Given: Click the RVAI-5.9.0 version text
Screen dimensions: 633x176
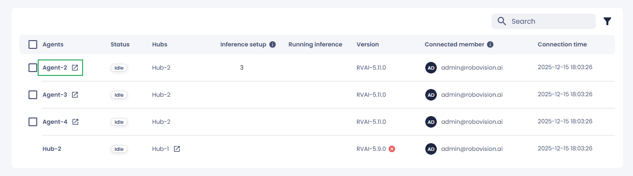Looking at the screenshot, I should [371, 149].
